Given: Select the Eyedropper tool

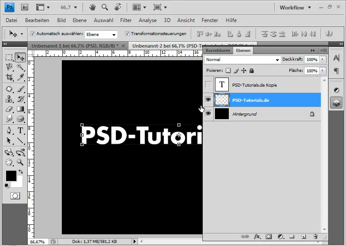Looking at the screenshot, I should (20, 77).
